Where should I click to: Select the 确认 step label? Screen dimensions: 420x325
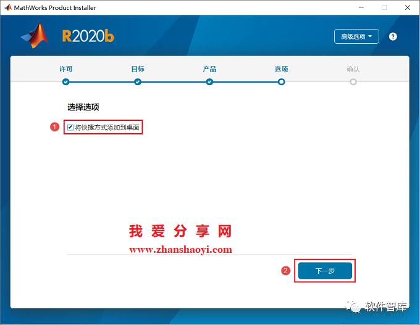(x=353, y=69)
